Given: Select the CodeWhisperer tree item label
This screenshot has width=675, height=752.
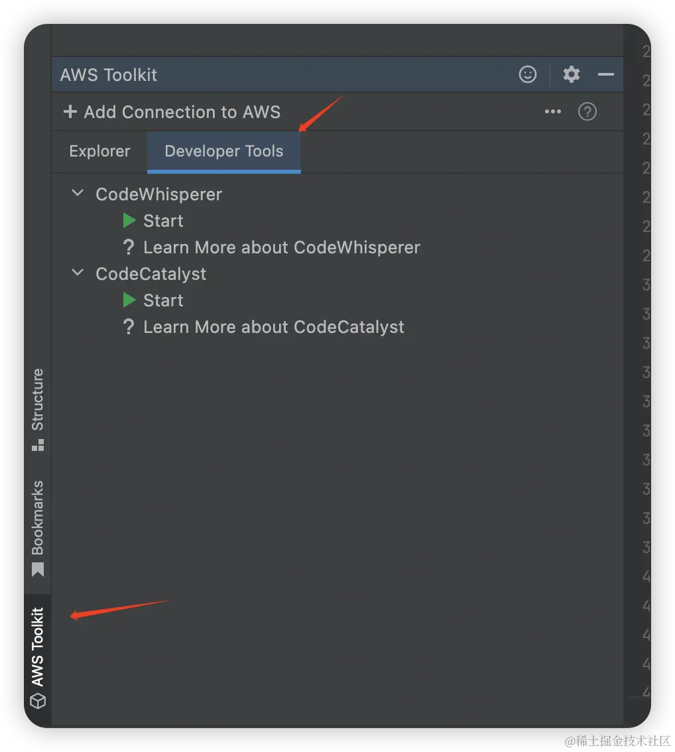Looking at the screenshot, I should [x=158, y=194].
